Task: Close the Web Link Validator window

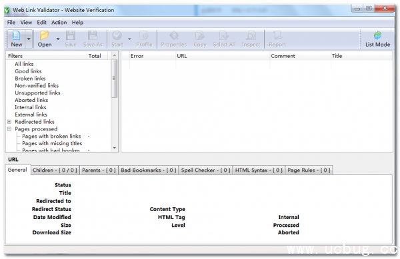Action: point(385,9)
